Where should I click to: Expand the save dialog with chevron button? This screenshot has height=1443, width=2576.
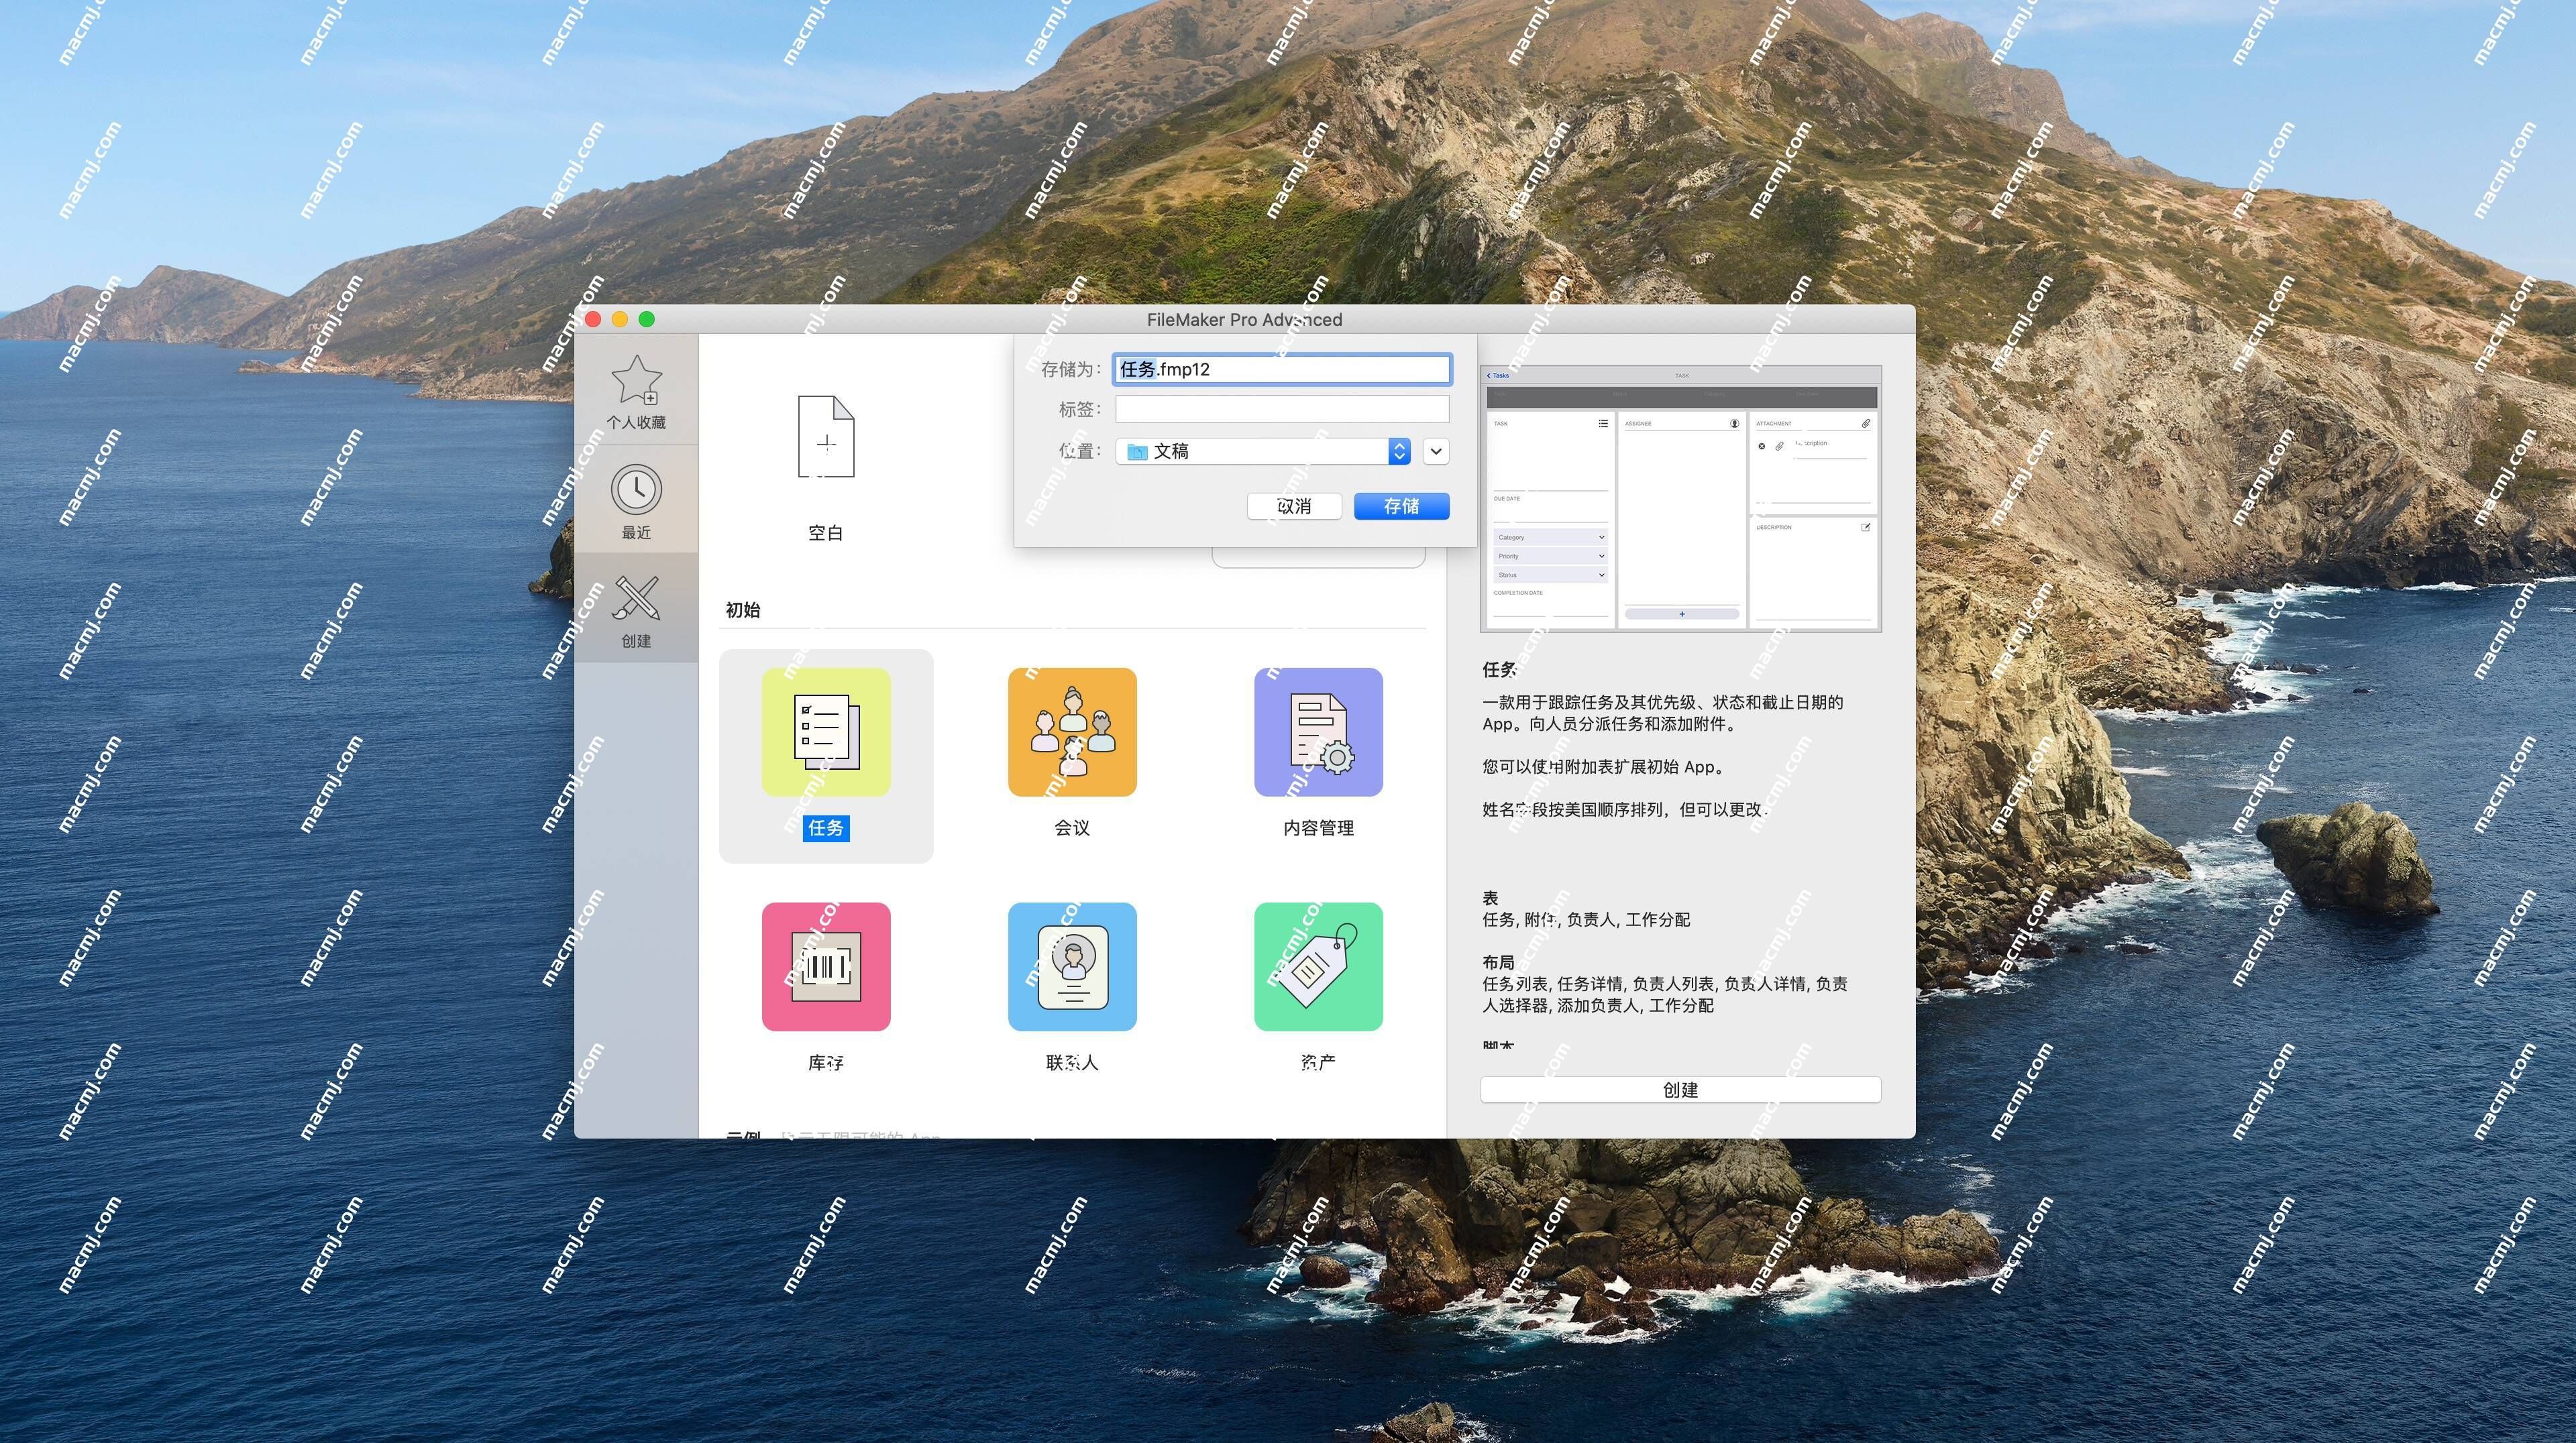coord(1436,452)
